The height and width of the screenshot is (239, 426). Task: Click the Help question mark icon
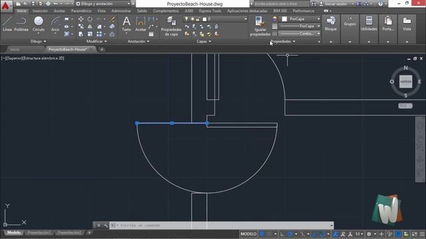[x=380, y=4]
